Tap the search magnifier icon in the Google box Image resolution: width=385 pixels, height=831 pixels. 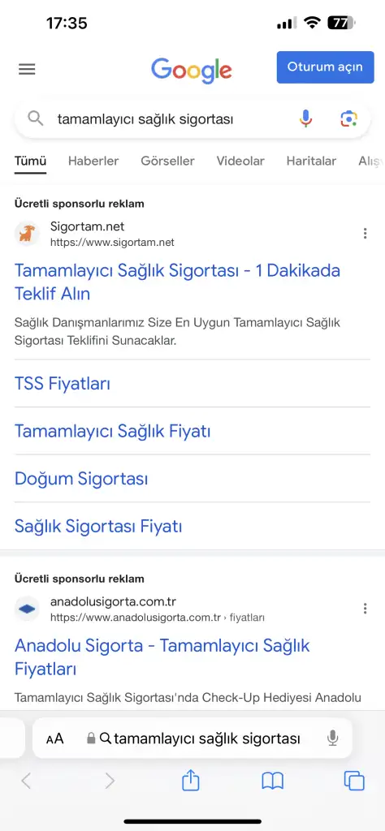tap(36, 118)
